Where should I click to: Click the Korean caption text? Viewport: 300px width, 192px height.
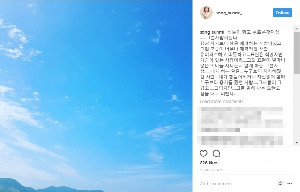243,63
